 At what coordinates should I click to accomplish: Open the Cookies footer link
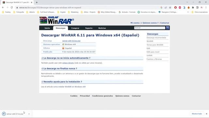(74, 96)
